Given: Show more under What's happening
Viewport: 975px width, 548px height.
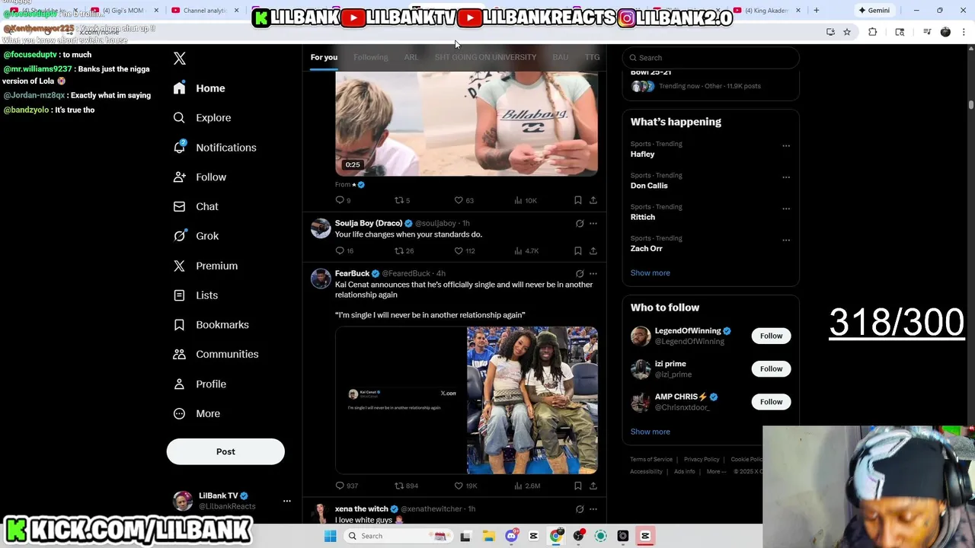Looking at the screenshot, I should coord(650,273).
